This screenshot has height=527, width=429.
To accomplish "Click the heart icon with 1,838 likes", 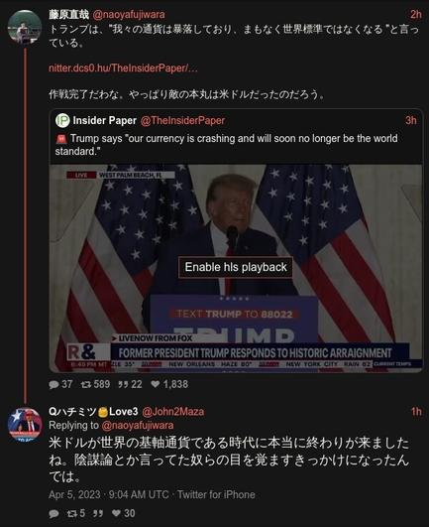I will coord(155,384).
